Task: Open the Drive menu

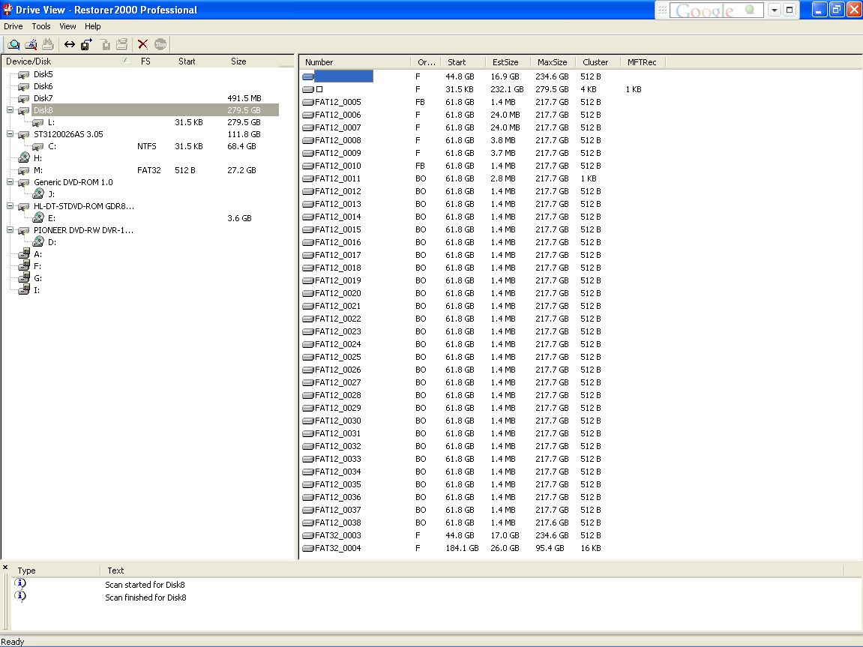Action: tap(13, 26)
